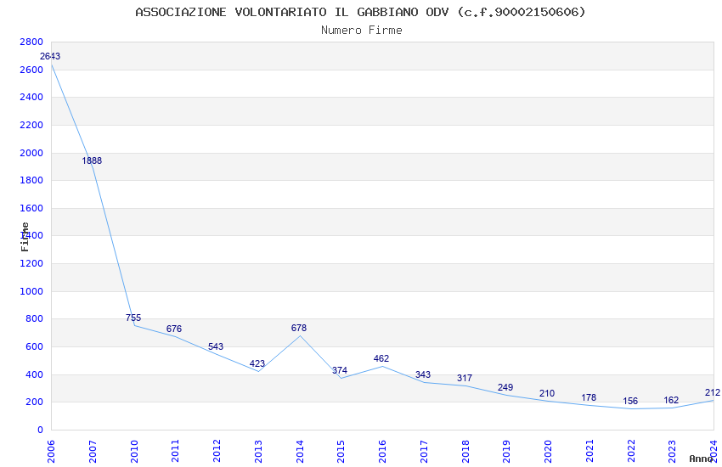Click the y-axis value 2200
The width and height of the screenshot is (722, 467).
click(x=31, y=125)
